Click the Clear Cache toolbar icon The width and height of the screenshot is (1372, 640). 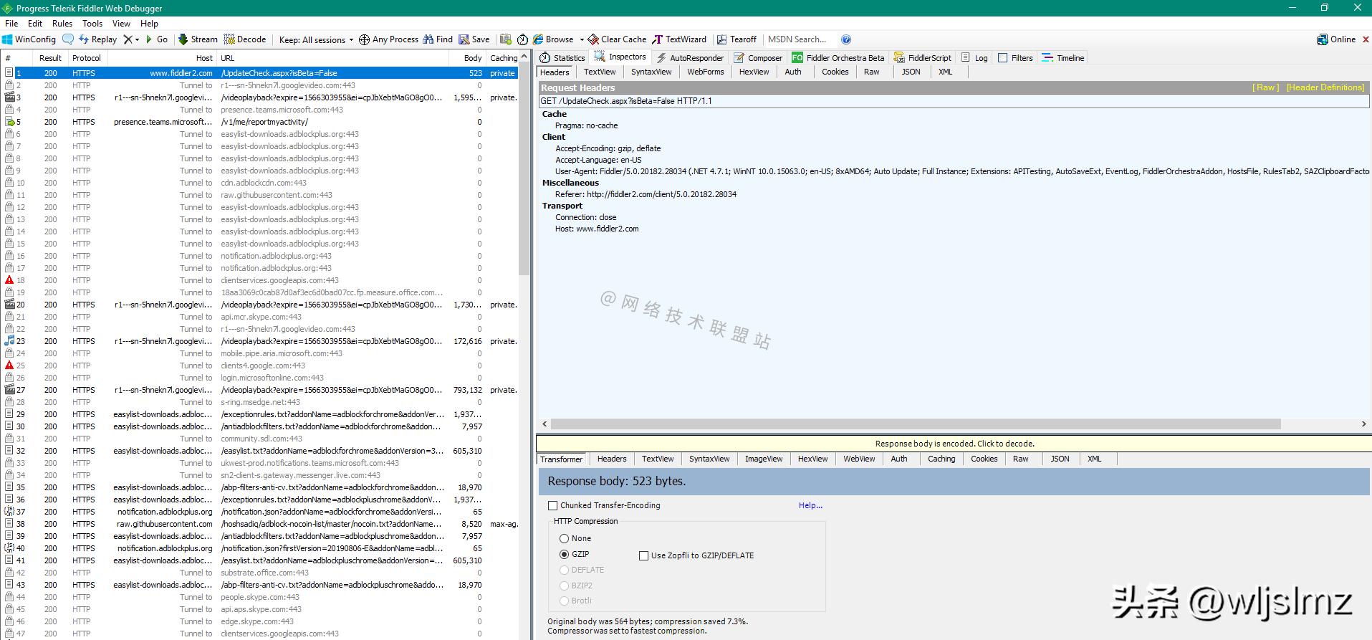tap(616, 39)
